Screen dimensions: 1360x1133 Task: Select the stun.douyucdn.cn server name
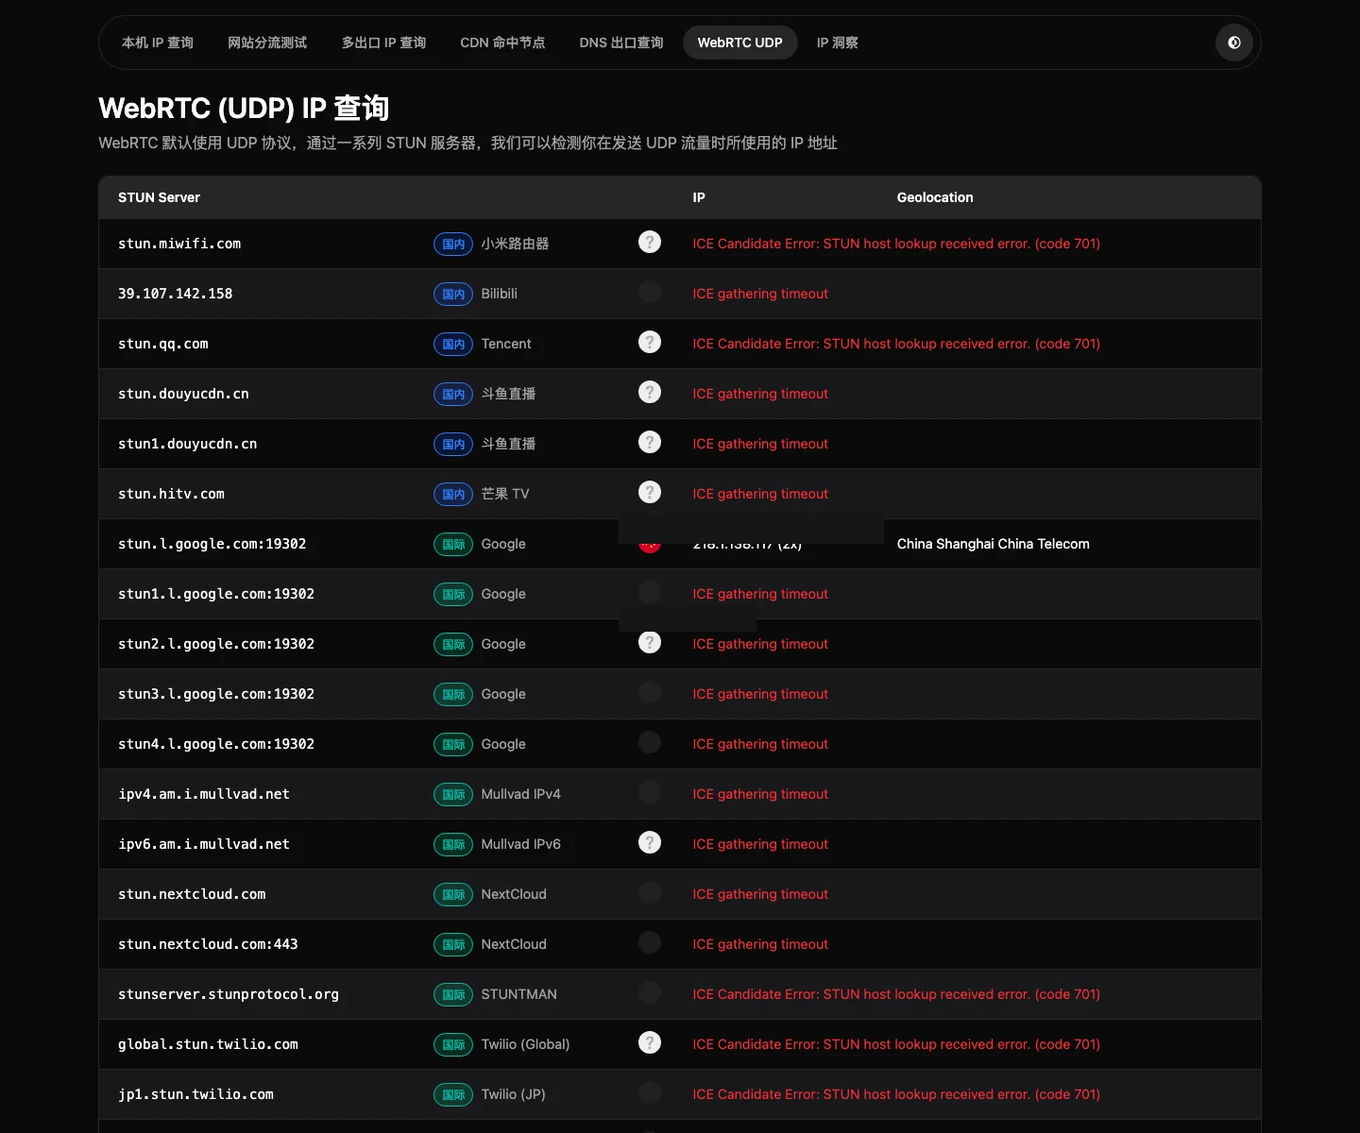tap(183, 394)
